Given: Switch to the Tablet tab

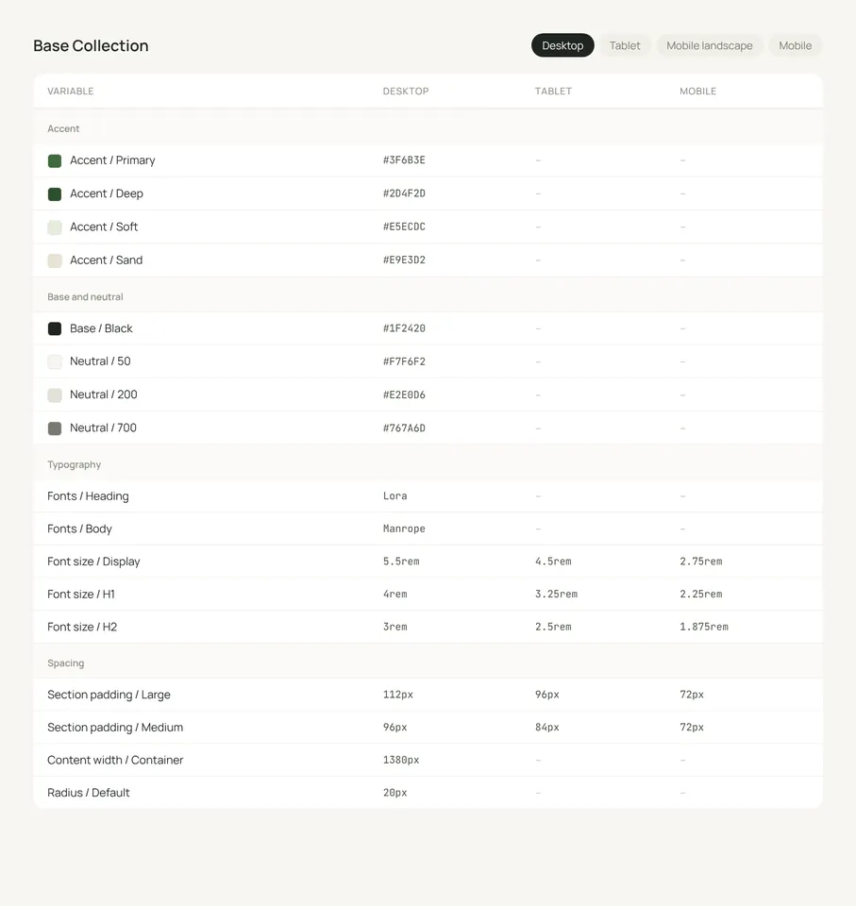Looking at the screenshot, I should (624, 45).
